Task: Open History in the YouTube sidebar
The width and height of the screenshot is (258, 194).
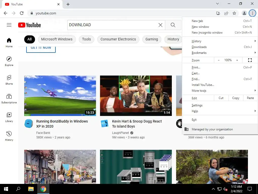Action: (9, 136)
